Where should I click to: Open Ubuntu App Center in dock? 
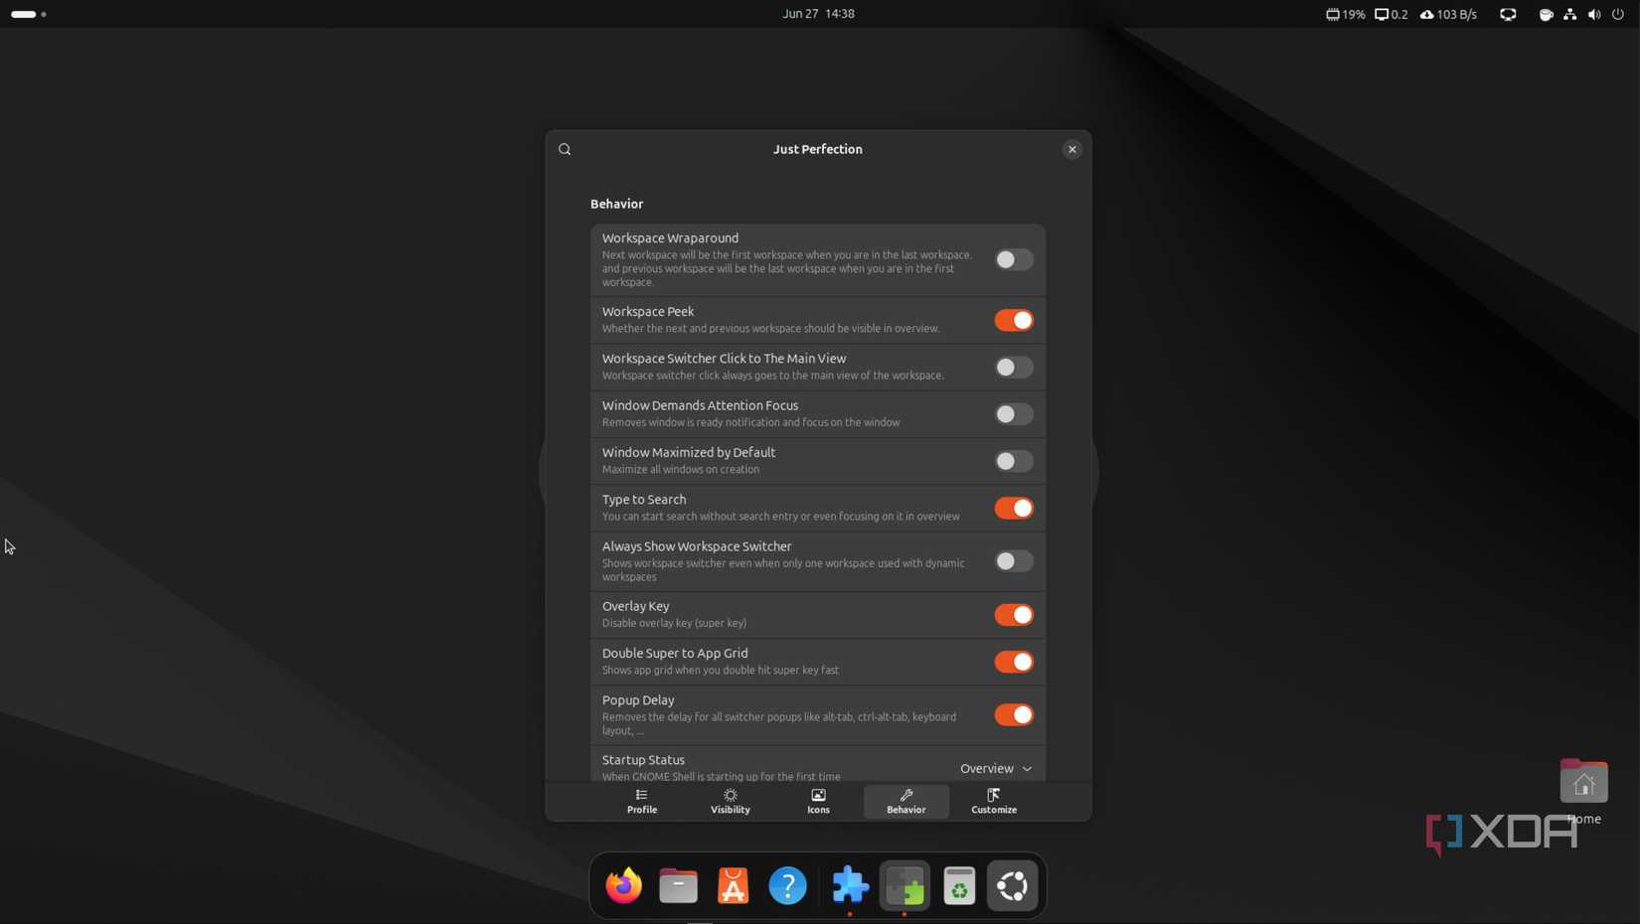[x=734, y=885]
